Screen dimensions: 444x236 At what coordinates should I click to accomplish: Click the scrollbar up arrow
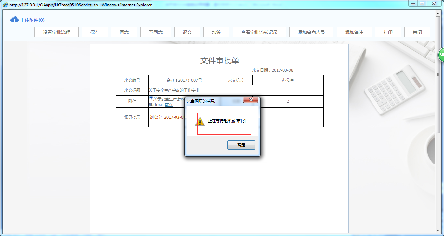438,13
